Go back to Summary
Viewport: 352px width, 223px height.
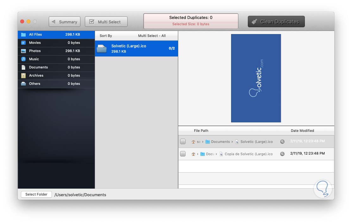65,22
